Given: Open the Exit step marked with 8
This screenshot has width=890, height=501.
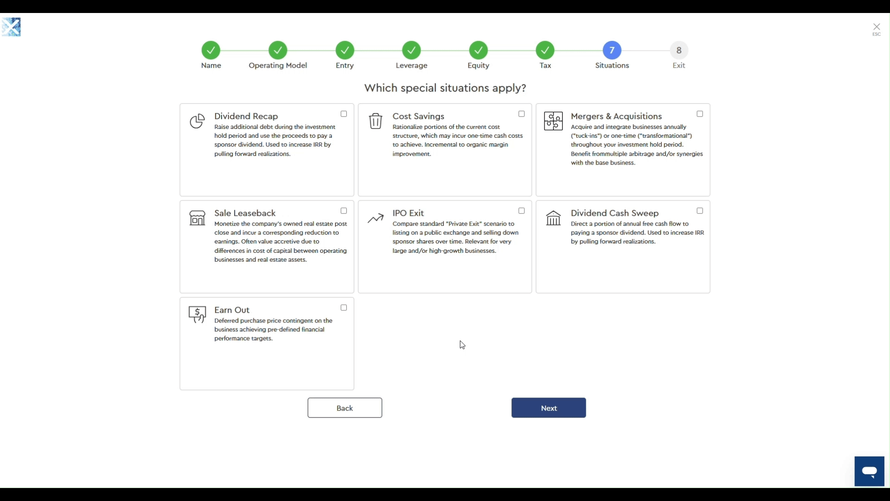Looking at the screenshot, I should 679,50.
